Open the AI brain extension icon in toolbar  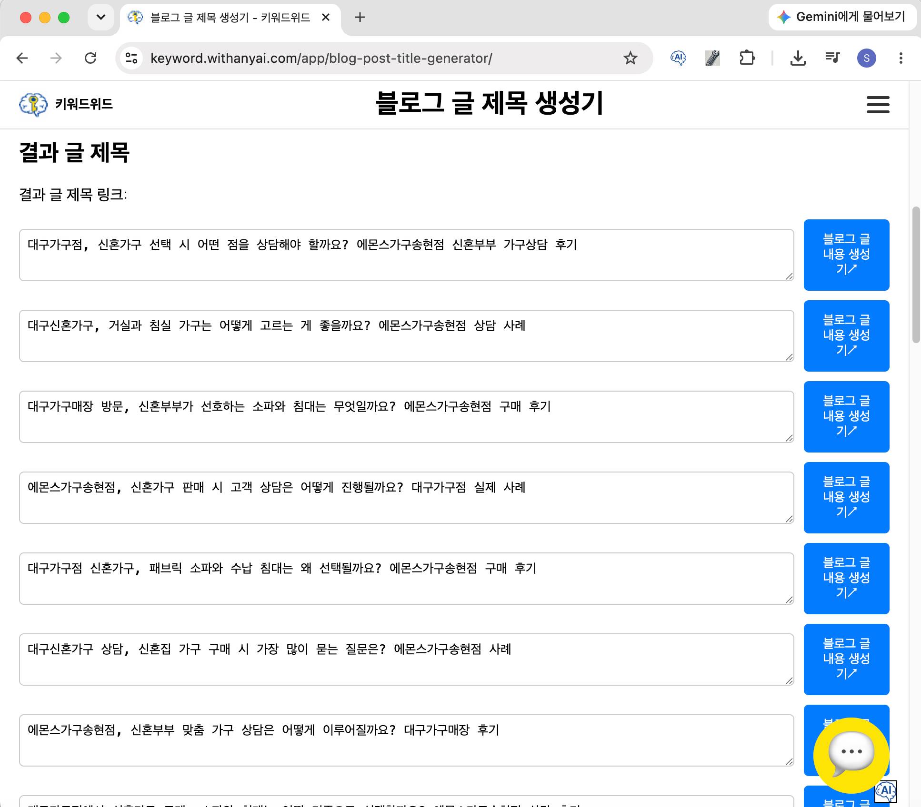click(678, 58)
